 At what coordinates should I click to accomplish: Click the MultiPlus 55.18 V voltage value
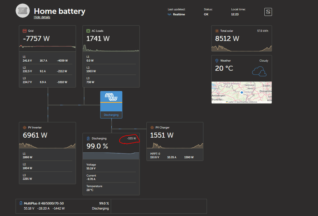click(29, 208)
